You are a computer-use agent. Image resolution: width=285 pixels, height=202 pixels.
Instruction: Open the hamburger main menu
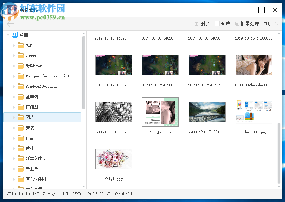coord(235,10)
